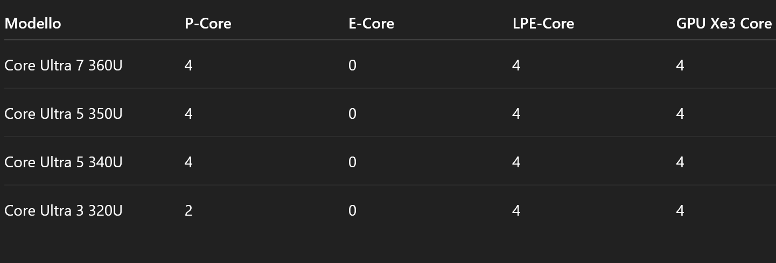Click P-Core value for Core Ultra 7 360U

[x=188, y=66]
